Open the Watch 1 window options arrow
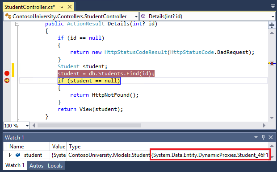The width and height of the screenshot is (277, 172). [x=256, y=137]
